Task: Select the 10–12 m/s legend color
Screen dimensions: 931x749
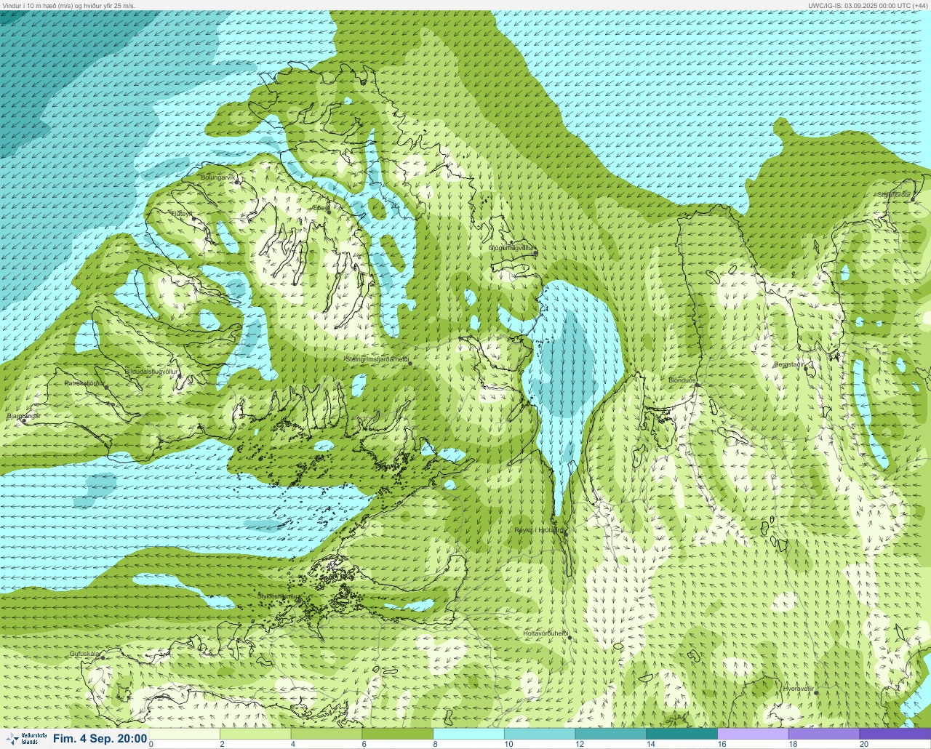Action: coord(540,733)
